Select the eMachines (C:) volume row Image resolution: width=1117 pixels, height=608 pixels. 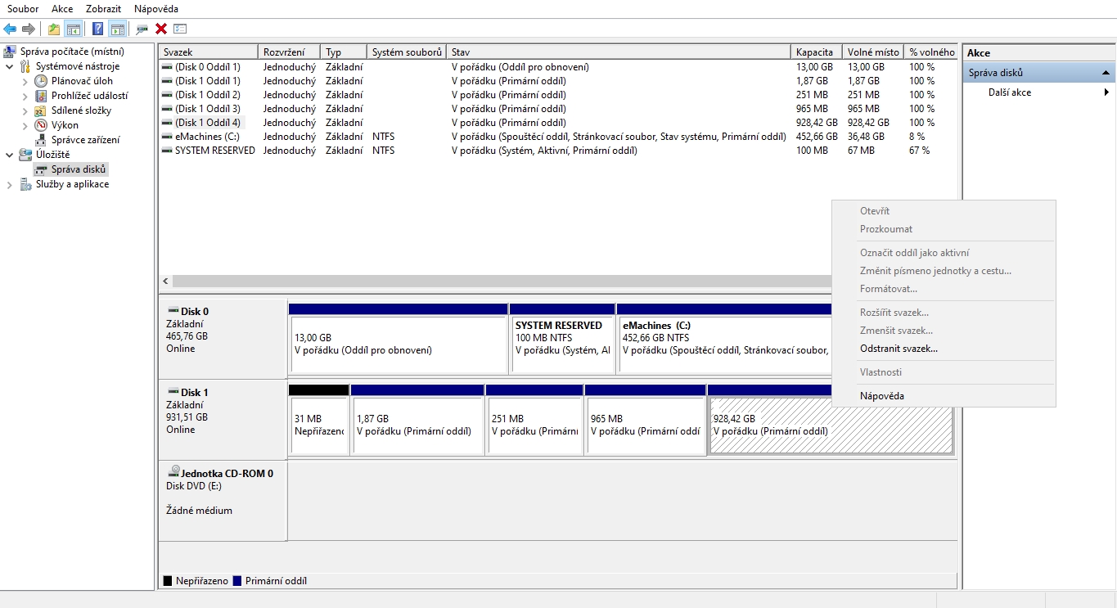click(207, 137)
